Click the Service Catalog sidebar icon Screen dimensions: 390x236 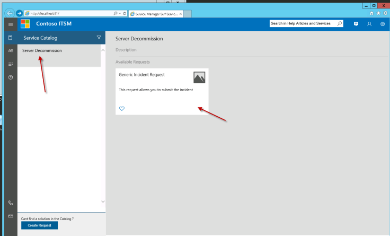(x=10, y=38)
